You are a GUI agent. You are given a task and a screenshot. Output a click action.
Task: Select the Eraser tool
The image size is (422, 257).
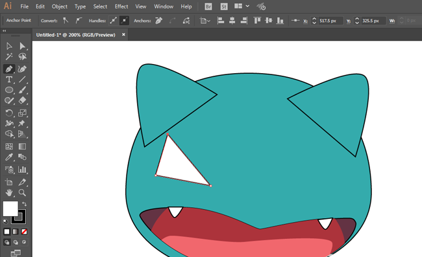22,100
